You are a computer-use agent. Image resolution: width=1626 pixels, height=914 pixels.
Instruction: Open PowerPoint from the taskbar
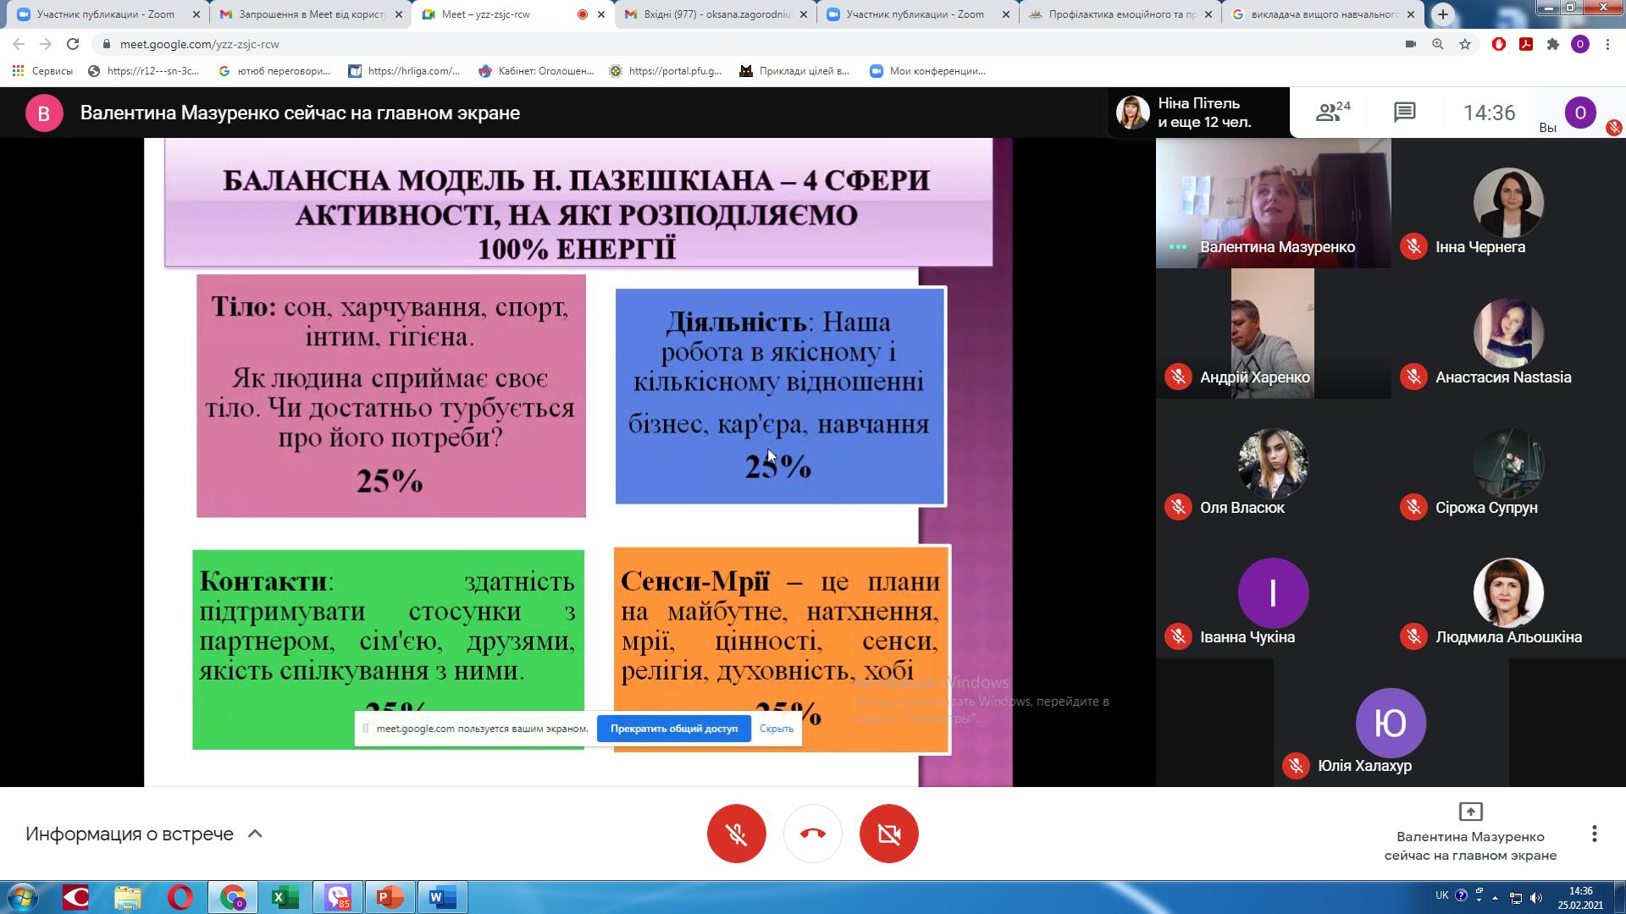[x=390, y=897]
